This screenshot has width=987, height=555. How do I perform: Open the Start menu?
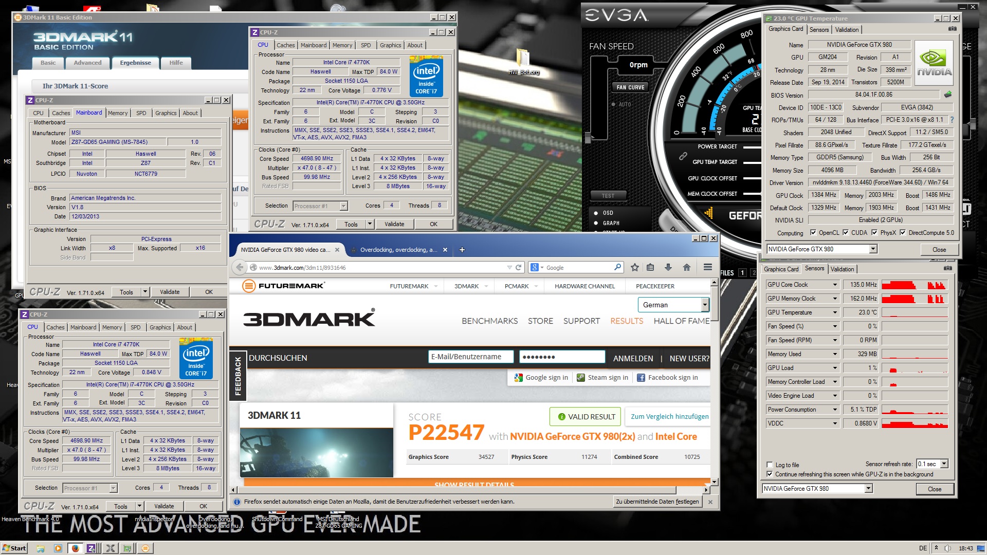click(14, 548)
